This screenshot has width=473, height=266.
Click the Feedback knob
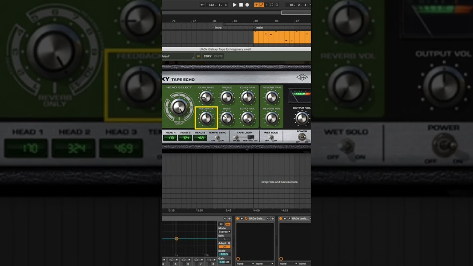coord(206,118)
